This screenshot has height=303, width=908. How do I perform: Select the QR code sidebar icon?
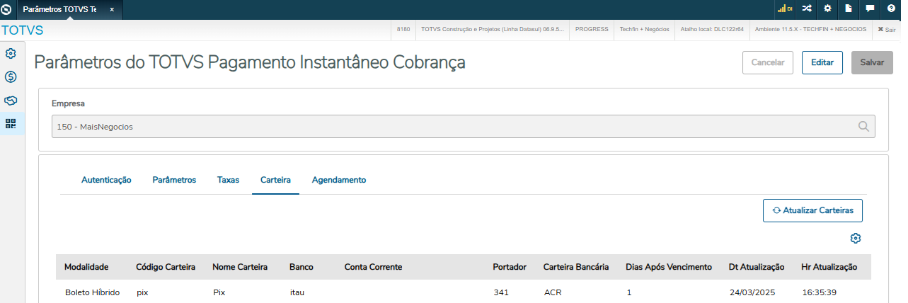[11, 123]
